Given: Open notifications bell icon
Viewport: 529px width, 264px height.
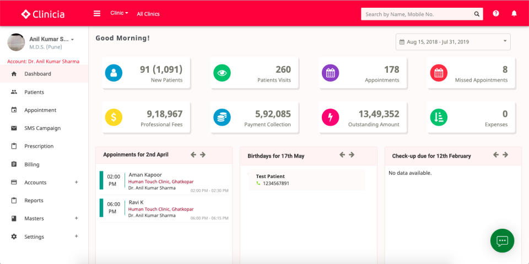Looking at the screenshot, I should (514, 14).
